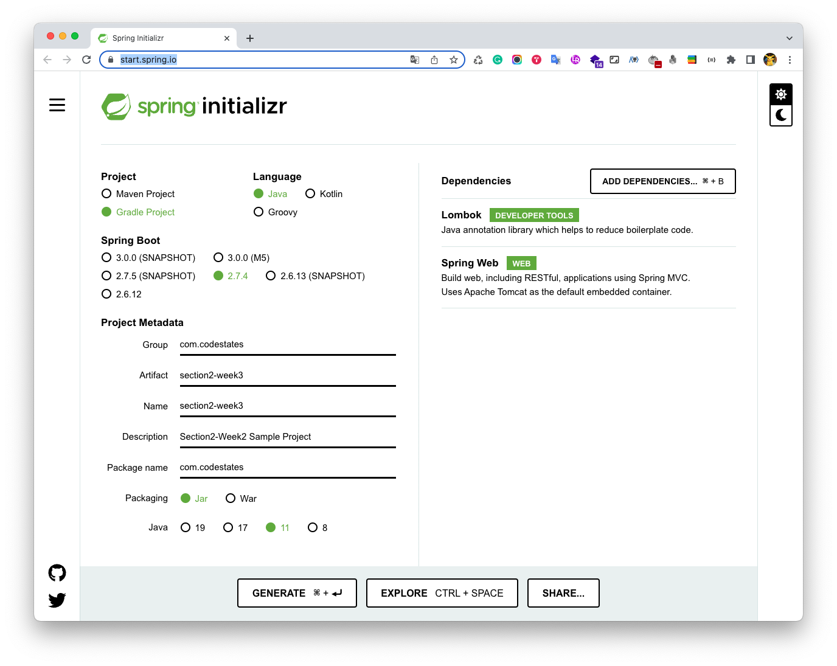Screen dimensions: 837x666
Task: Click the GENERATE button
Action: pyautogui.click(x=297, y=593)
